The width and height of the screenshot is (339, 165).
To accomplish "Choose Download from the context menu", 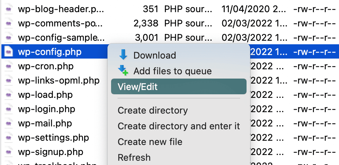I will pyautogui.click(x=178, y=55).
